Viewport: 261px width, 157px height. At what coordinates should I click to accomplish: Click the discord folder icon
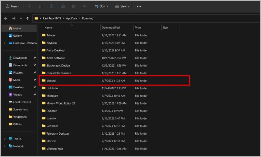(x=44, y=80)
